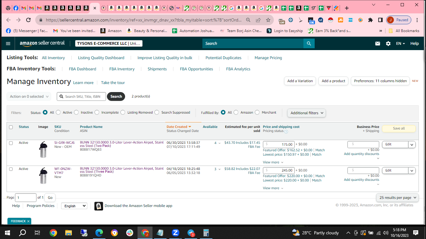Expand the available quantity 4 chevron
Viewport: 426px width, 239px height.
(219, 143)
